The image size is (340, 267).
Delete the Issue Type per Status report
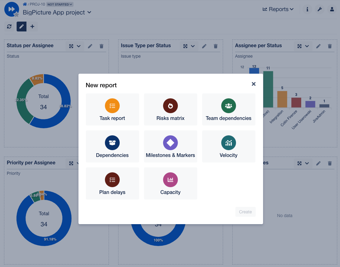point(215,46)
